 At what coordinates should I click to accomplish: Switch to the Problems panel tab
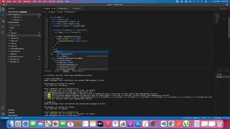pyautogui.click(x=47, y=71)
